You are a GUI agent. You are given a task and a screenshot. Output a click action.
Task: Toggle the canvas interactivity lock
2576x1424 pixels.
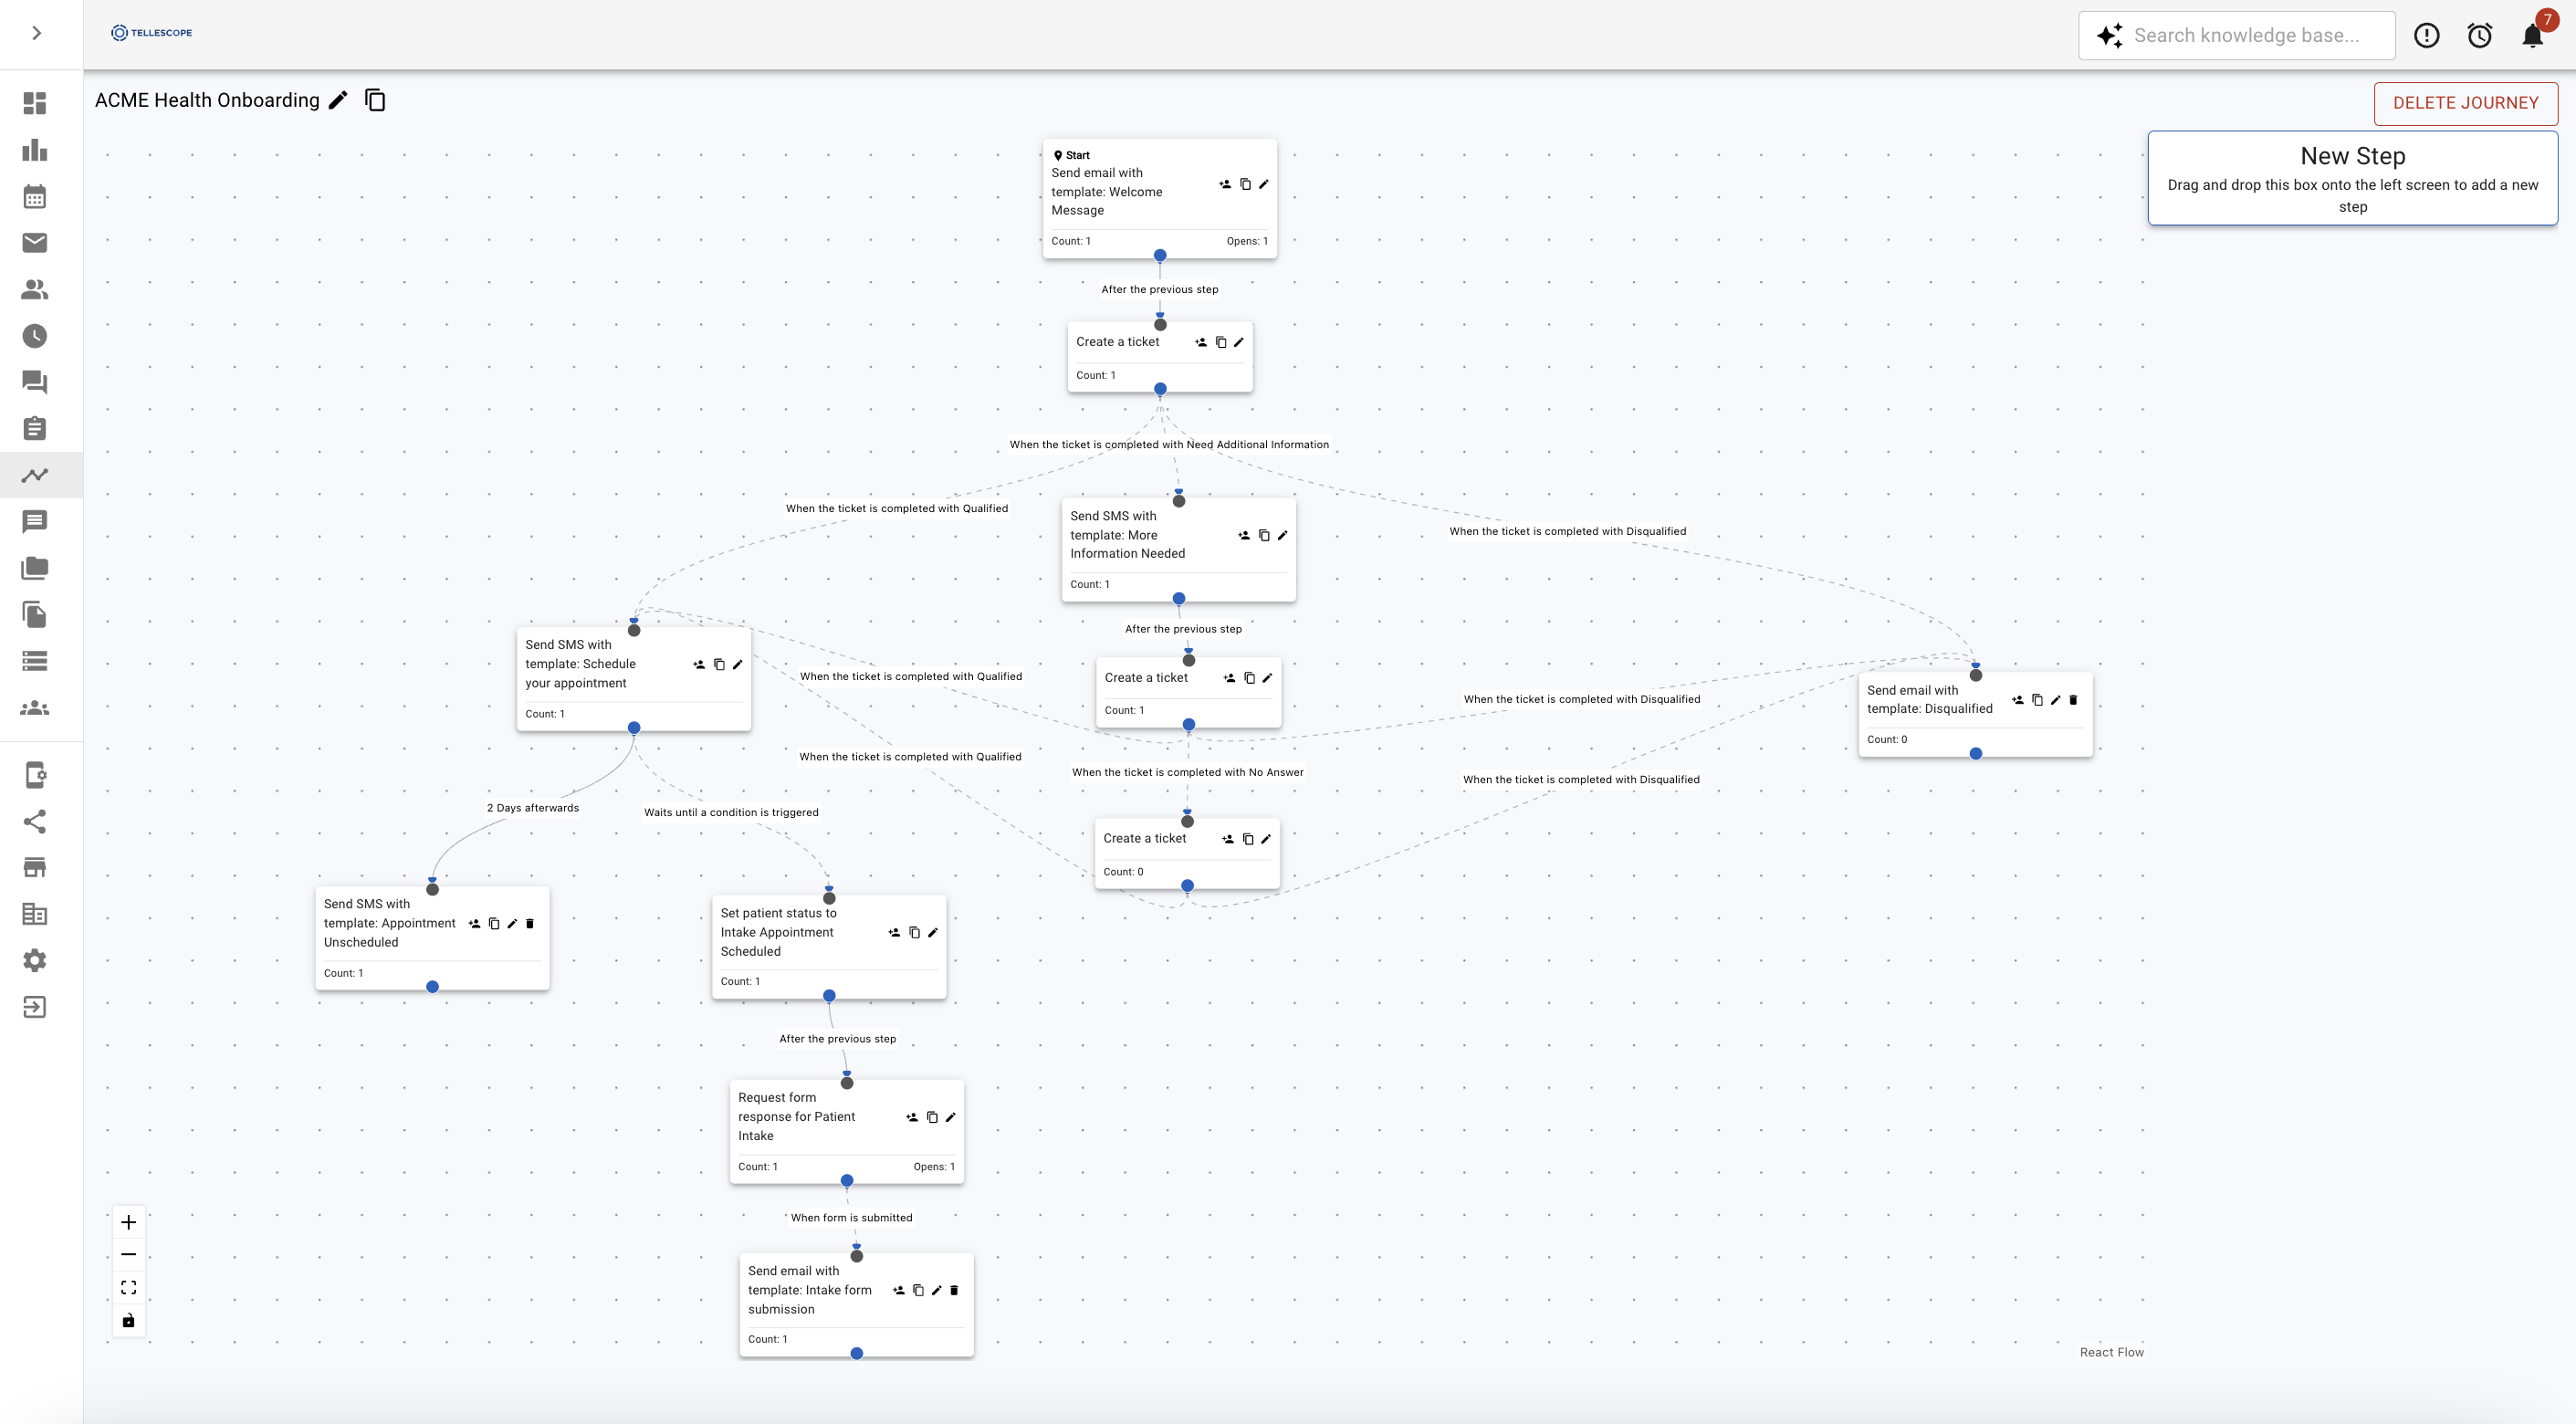click(x=129, y=1320)
